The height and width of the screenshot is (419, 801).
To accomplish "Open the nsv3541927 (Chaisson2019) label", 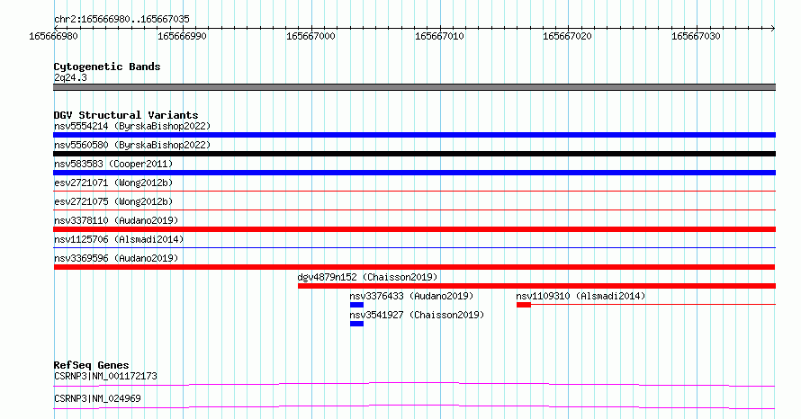I will point(417,315).
